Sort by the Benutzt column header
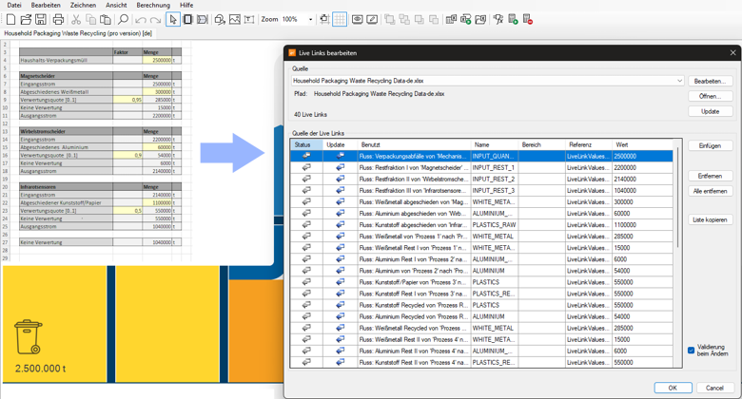Image resolution: width=742 pixels, height=399 pixels. pos(414,144)
